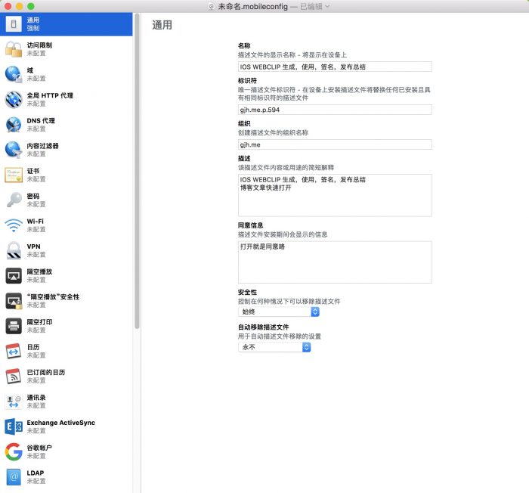This screenshot has width=529, height=493.
Task: Open the VPN payload icon
Action: [x=14, y=250]
